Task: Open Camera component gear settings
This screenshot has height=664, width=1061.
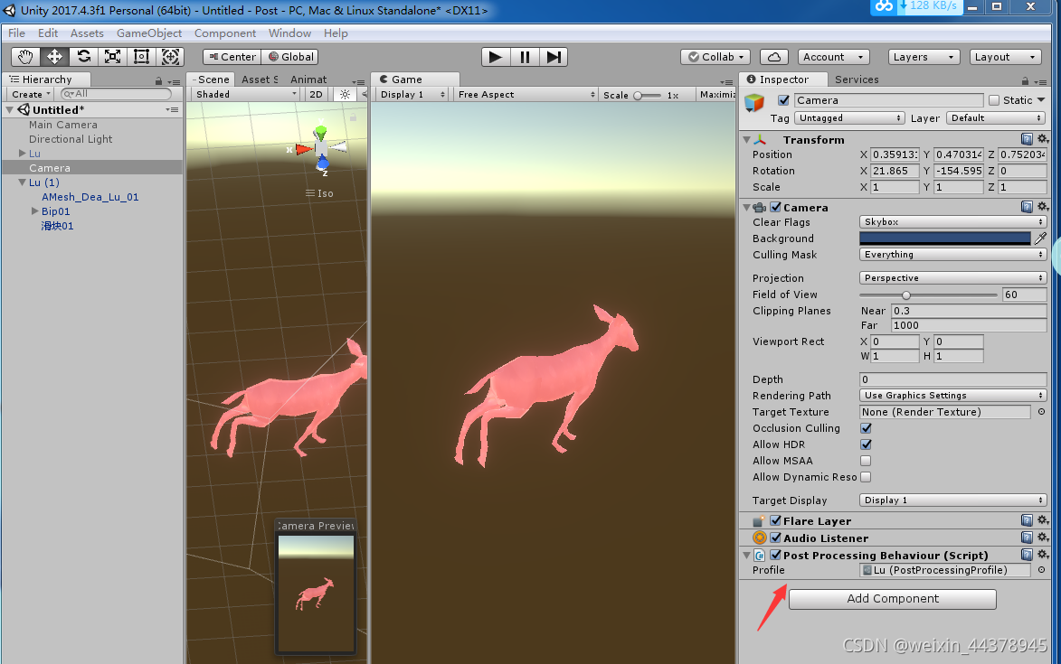Action: (1043, 207)
